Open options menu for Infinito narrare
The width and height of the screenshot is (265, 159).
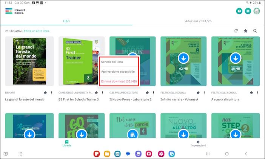coord(204,93)
